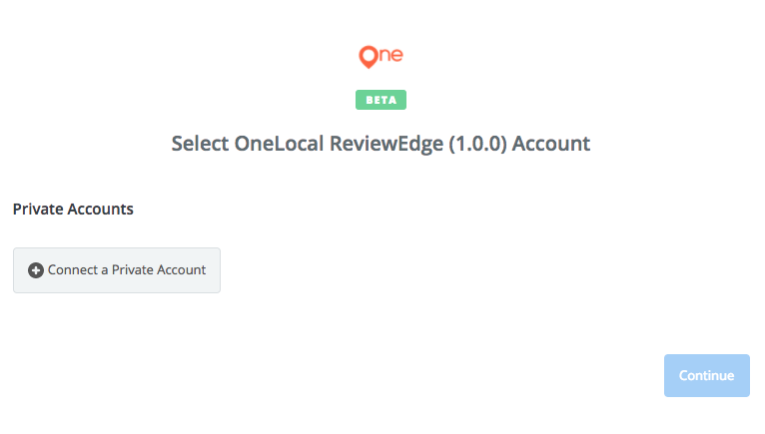
Task: Click the word 'Accounts' in the section heading
Action: point(101,210)
